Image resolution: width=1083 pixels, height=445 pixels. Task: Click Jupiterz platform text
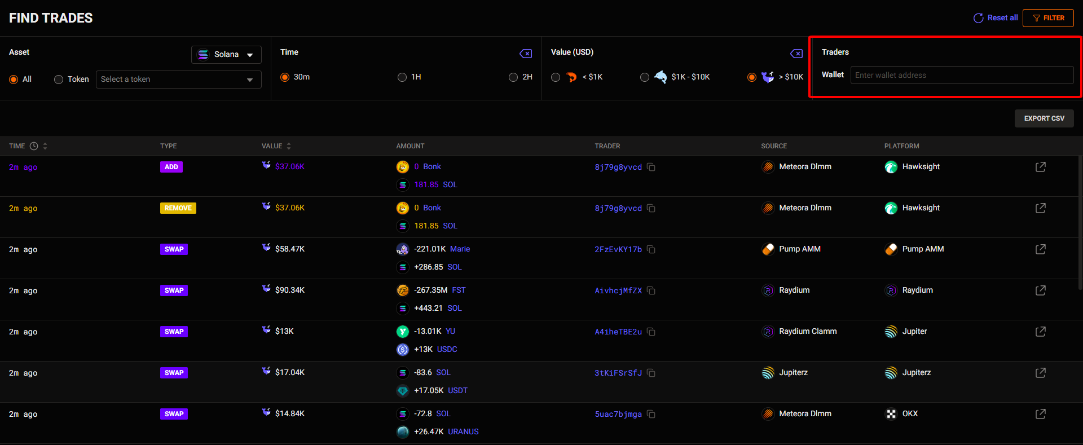coord(917,373)
